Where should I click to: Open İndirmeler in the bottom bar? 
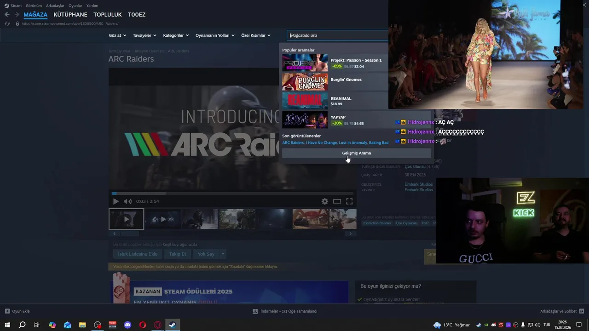click(x=285, y=311)
